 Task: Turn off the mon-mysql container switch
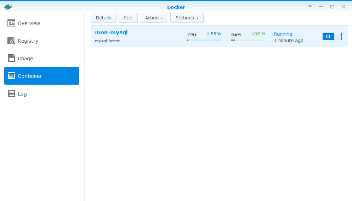tap(332, 36)
